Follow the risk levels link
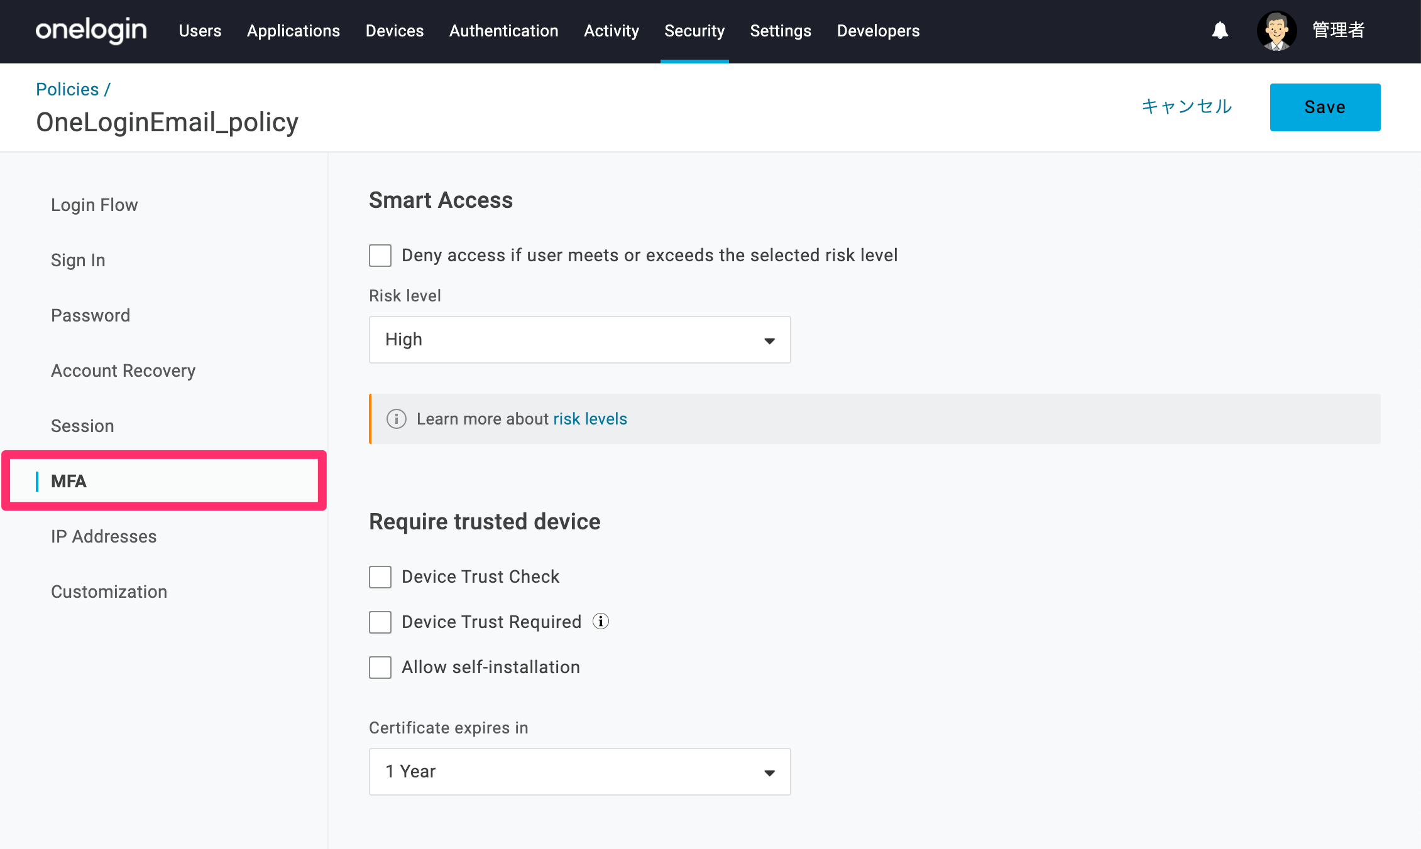 [x=590, y=419]
